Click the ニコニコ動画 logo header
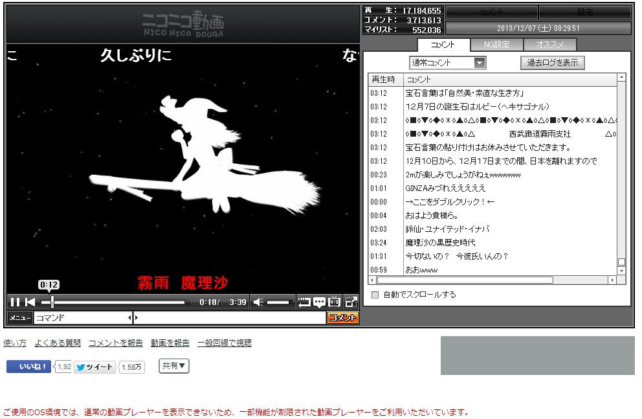This screenshot has width=642, height=419. (x=183, y=24)
